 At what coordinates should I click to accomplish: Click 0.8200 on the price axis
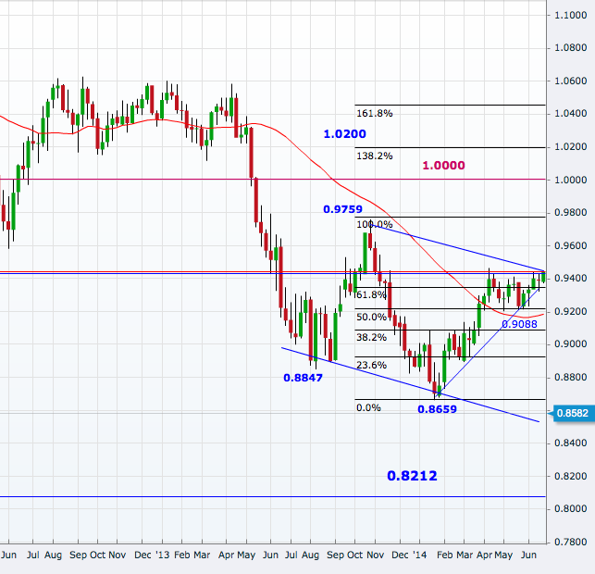(x=571, y=476)
